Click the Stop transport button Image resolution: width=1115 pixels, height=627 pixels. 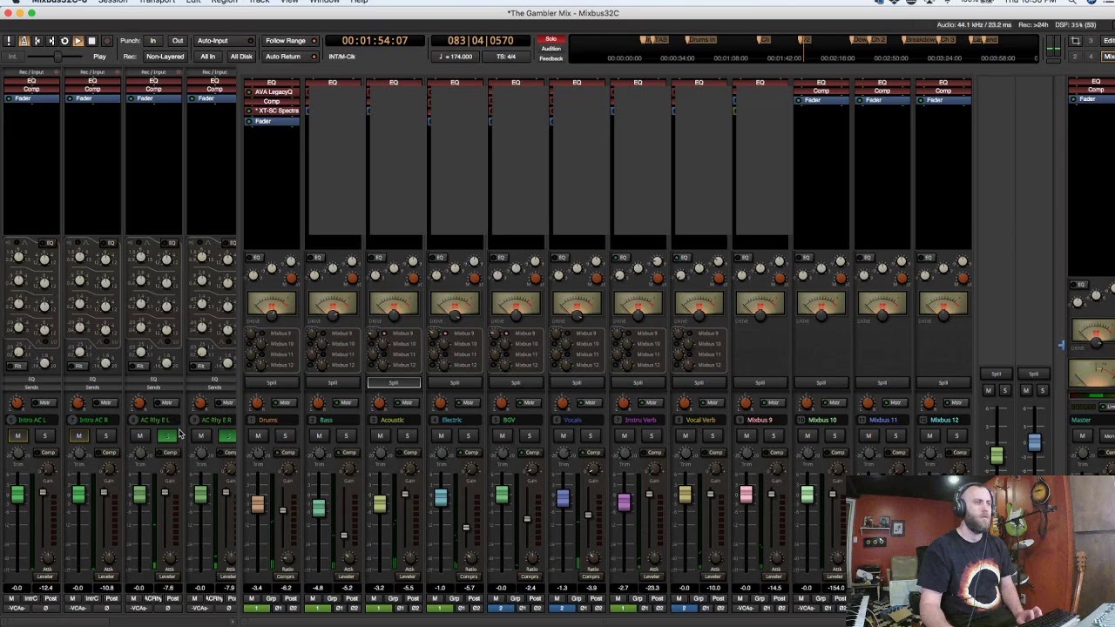(x=91, y=41)
